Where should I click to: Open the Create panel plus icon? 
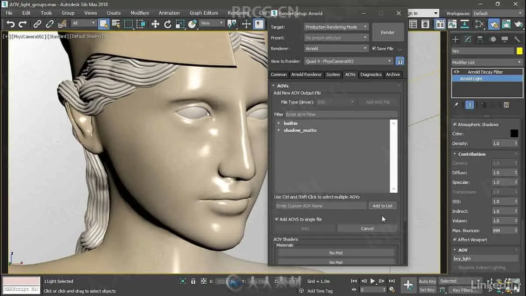455,39
